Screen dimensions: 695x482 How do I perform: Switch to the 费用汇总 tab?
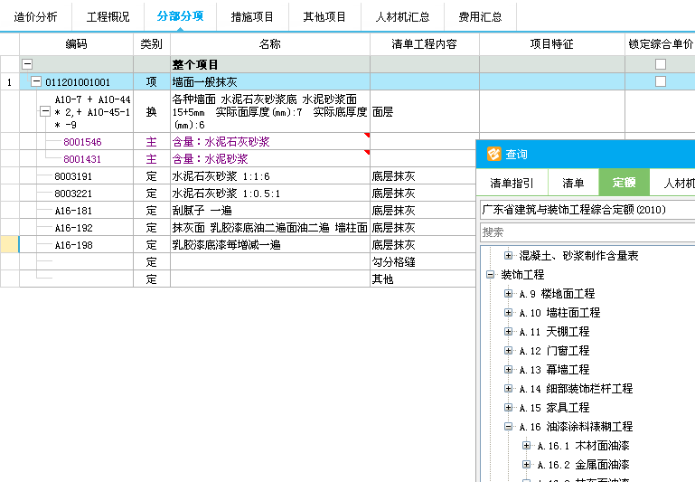pyautogui.click(x=480, y=17)
